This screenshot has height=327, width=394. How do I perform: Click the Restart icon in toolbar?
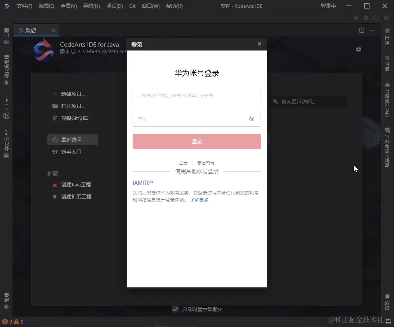(x=376, y=18)
